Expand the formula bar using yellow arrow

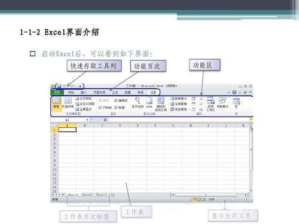click(x=251, y=119)
